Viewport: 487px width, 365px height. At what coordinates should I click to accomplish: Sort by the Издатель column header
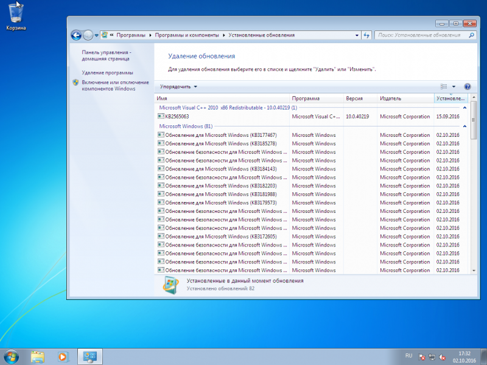tap(405, 99)
